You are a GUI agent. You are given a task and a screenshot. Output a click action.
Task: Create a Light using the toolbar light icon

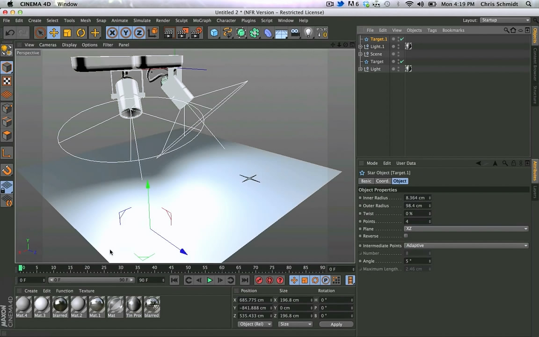coord(308,32)
